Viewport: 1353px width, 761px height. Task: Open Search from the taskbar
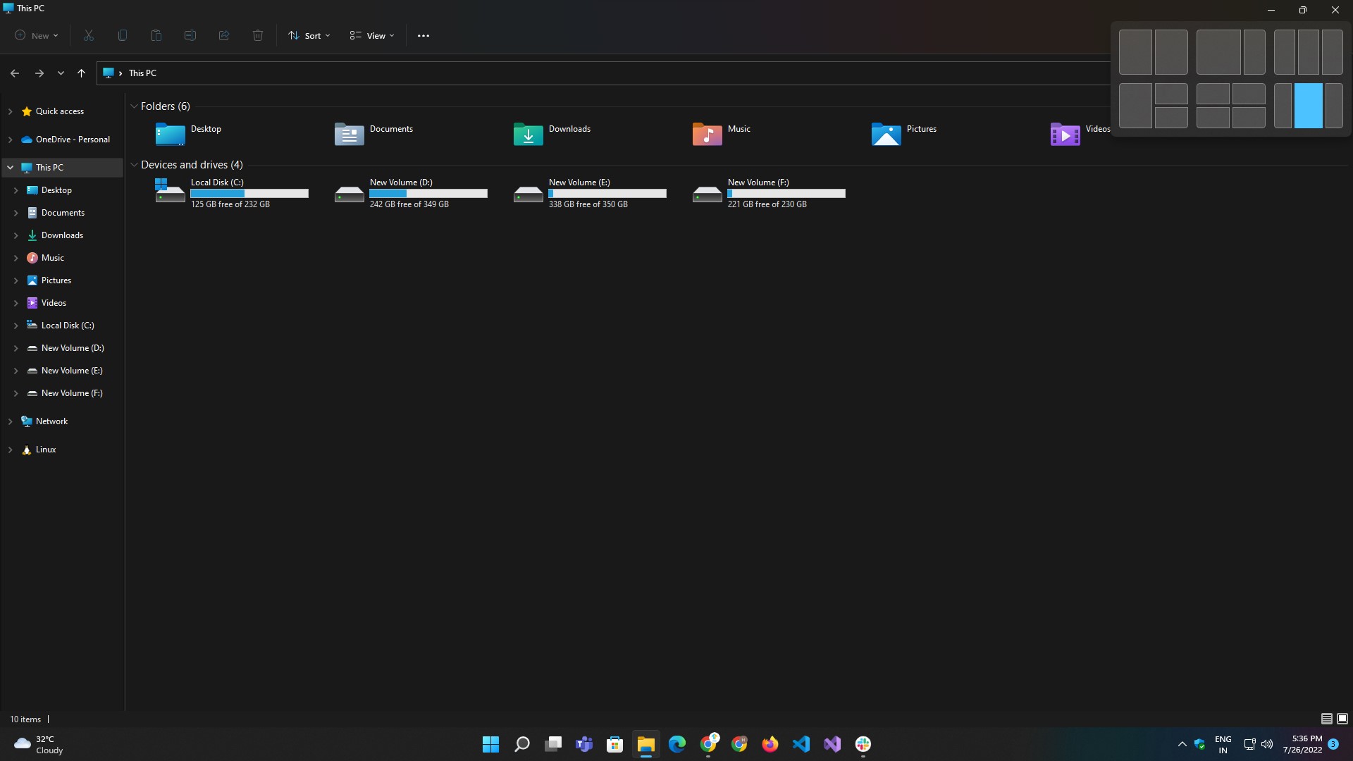[522, 744]
